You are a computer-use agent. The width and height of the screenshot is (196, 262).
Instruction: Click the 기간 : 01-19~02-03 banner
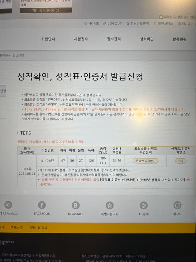(46, 10)
